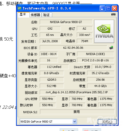This screenshot has width=131, height=131.
Task: Click the 驱动版本 label
Action: (x=31, y=92)
